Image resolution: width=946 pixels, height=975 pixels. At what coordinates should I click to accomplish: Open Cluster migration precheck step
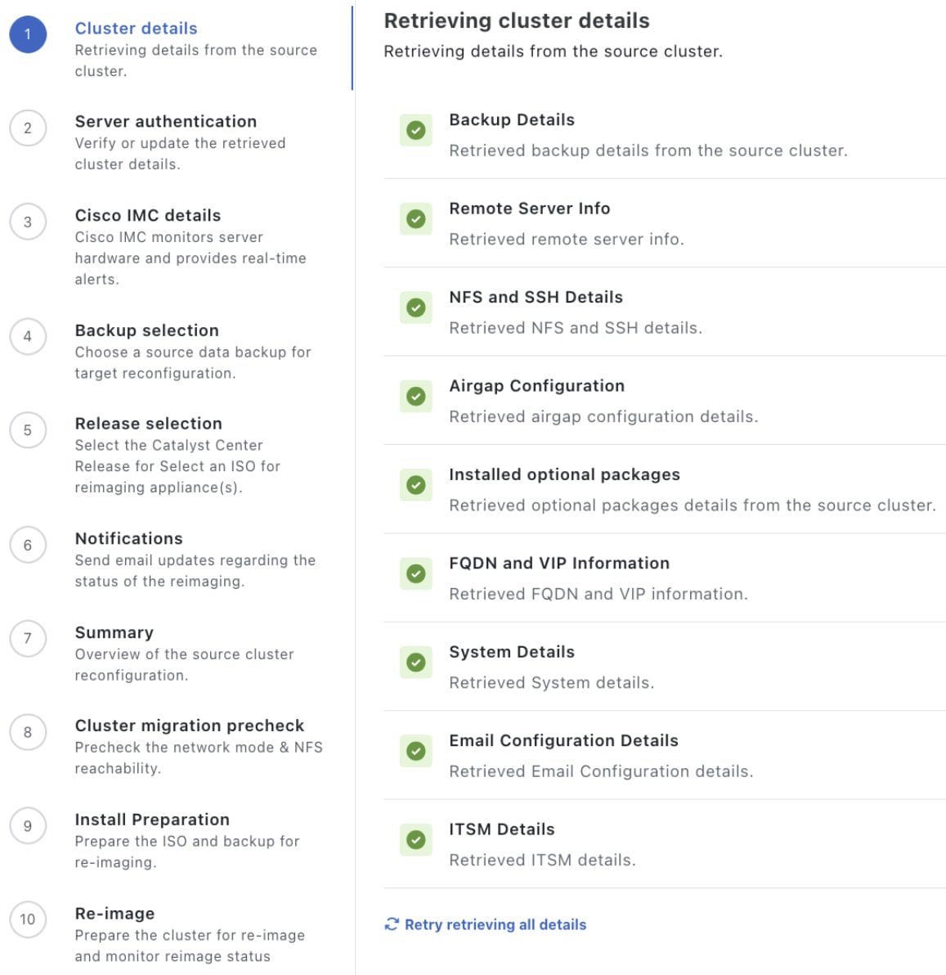[189, 726]
